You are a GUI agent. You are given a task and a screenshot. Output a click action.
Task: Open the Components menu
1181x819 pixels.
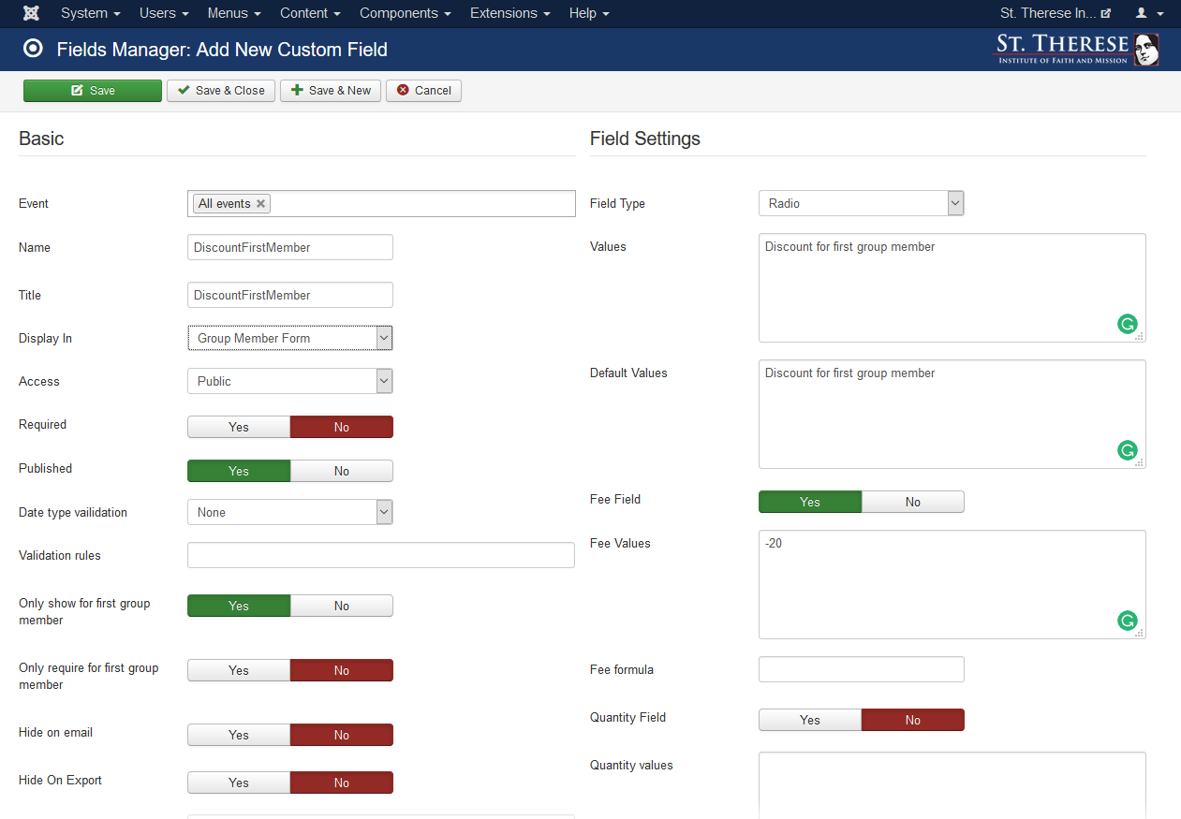(x=405, y=13)
